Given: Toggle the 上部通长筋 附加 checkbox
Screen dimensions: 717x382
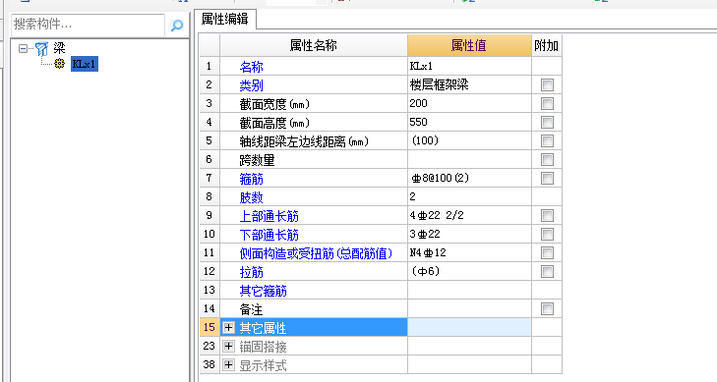Looking at the screenshot, I should [x=547, y=215].
